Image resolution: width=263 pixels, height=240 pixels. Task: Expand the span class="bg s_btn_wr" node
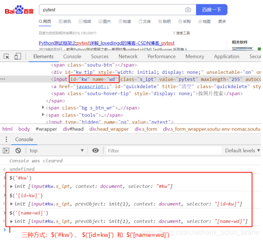pyautogui.click(x=43, y=107)
